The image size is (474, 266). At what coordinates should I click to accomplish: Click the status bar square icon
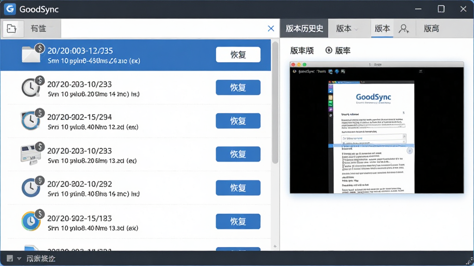(10, 259)
